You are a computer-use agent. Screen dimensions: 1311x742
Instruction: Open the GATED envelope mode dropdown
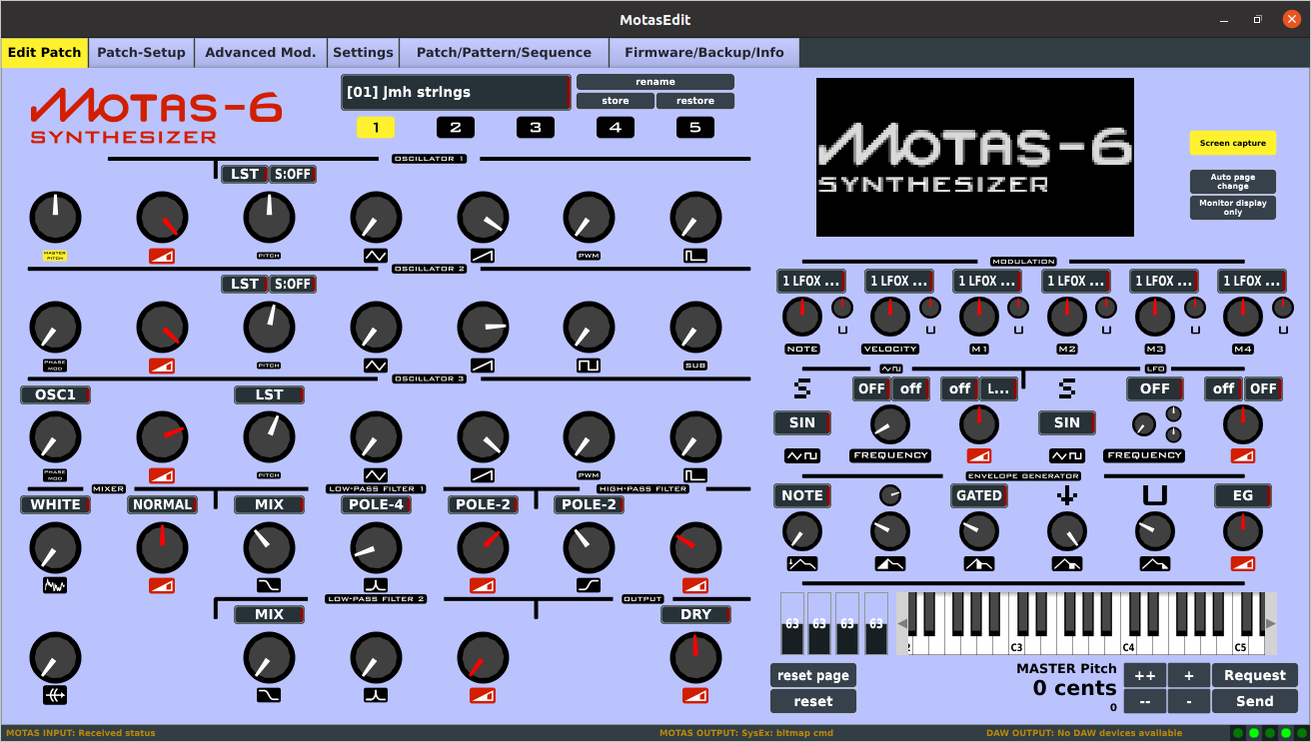click(979, 495)
